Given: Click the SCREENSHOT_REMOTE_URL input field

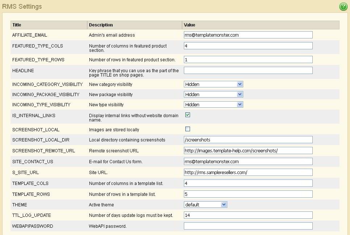Looking at the screenshot, I should [248, 151].
